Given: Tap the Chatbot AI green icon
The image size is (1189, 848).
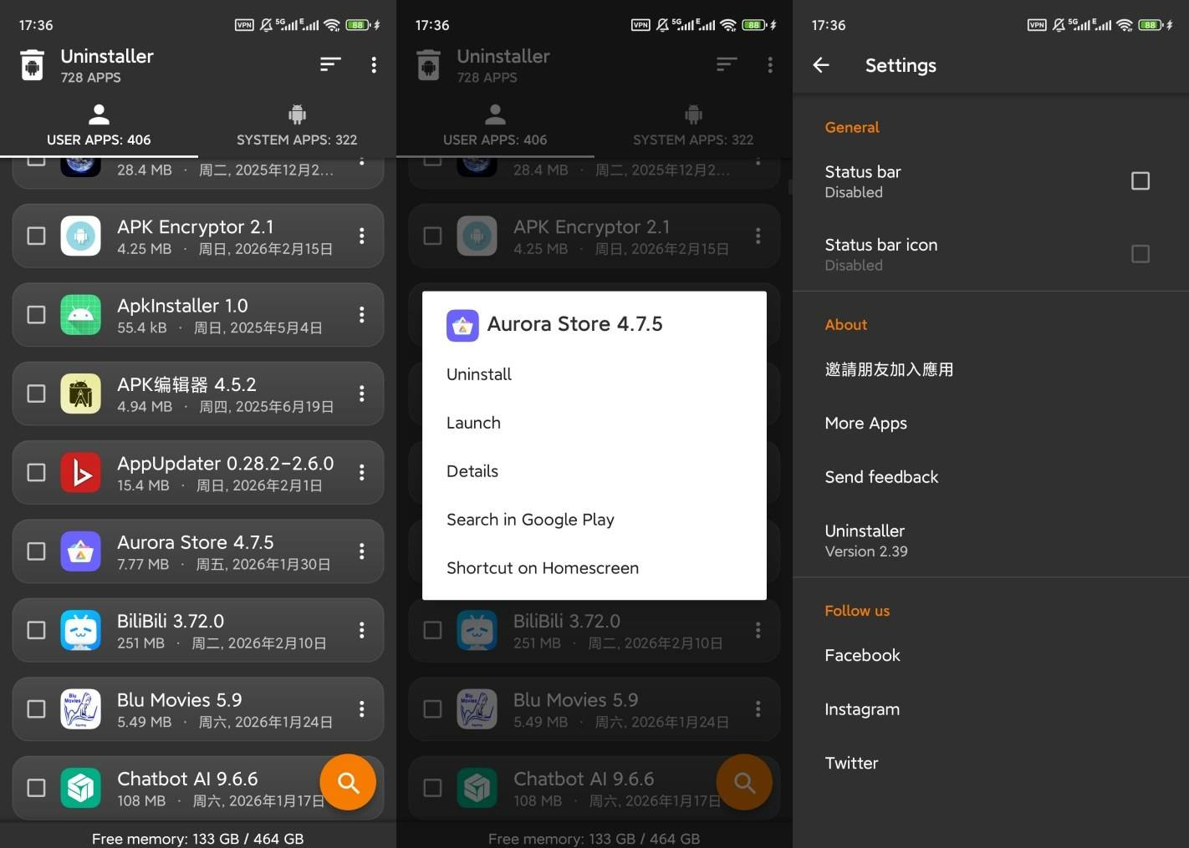Looking at the screenshot, I should click(x=81, y=788).
